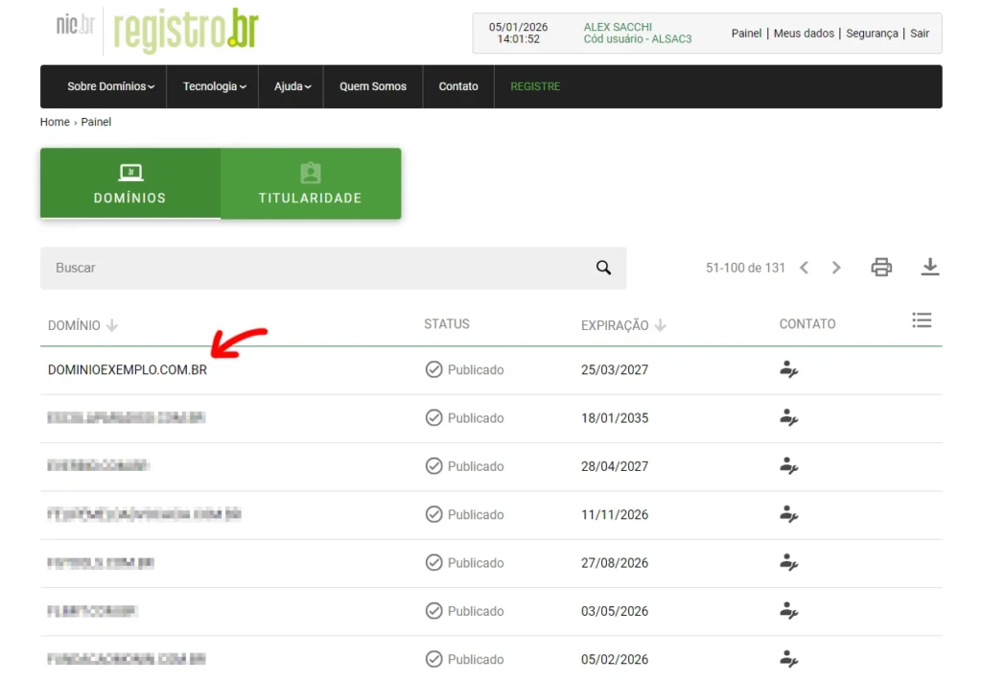
Task: Open the Ajuda dropdown menu
Action: click(x=292, y=86)
